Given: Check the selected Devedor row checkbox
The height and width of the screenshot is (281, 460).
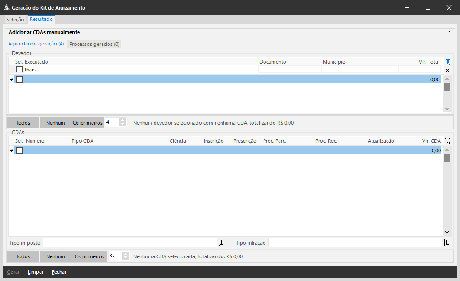Looking at the screenshot, I should [19, 79].
